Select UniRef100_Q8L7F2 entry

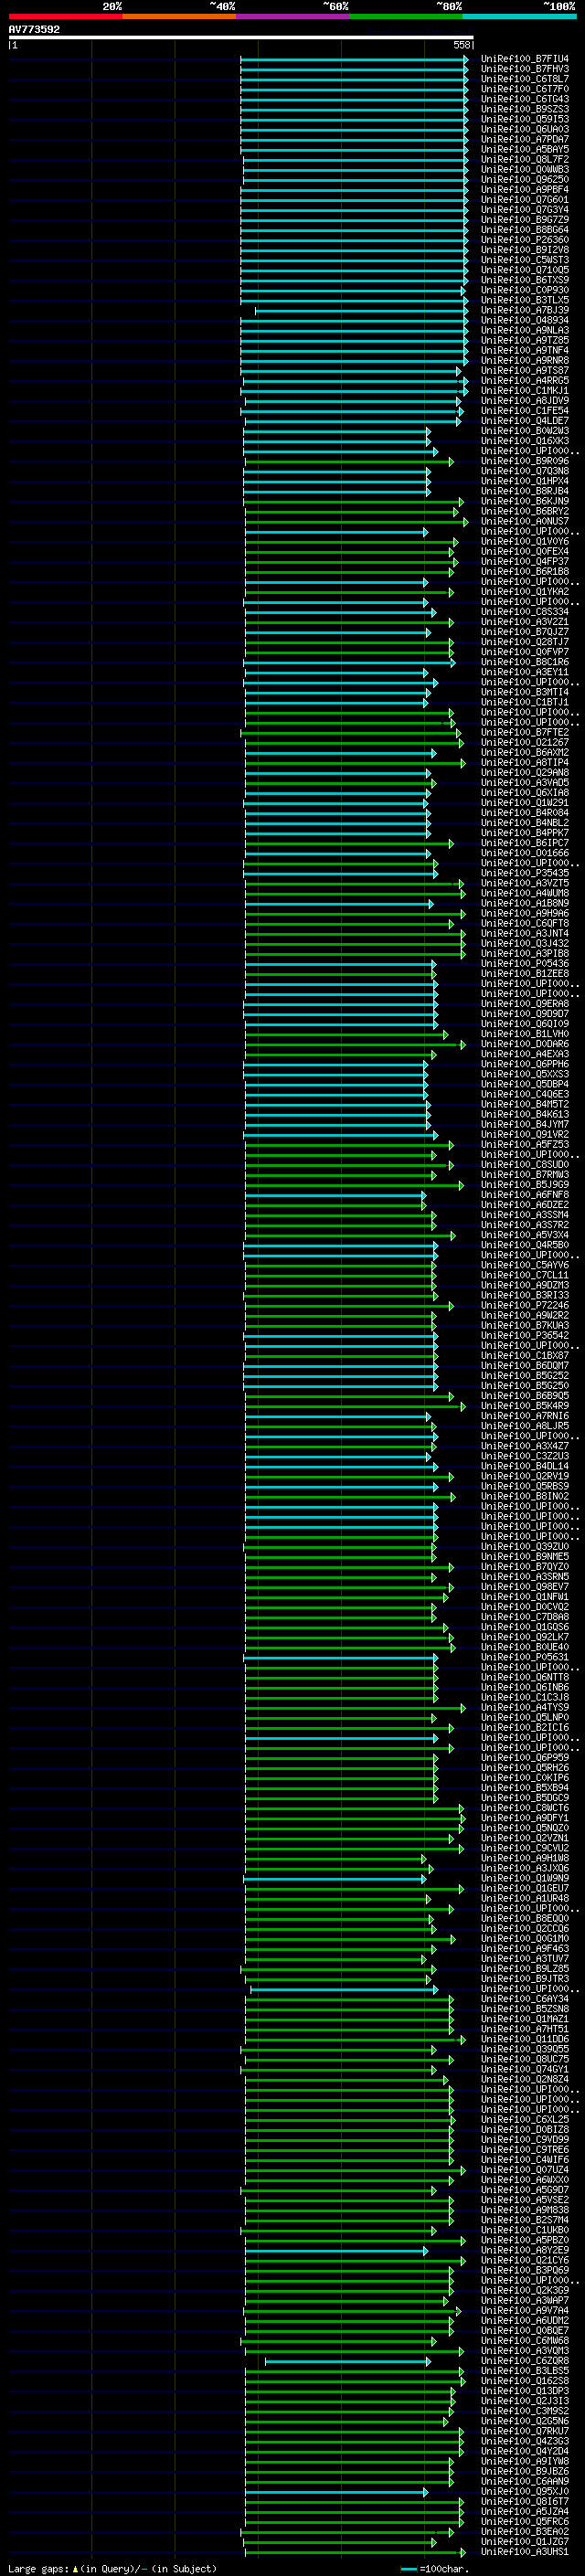(x=525, y=159)
